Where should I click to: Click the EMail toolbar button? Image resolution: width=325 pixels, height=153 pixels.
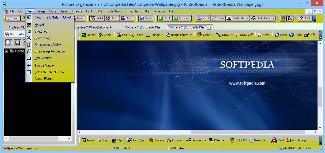point(218,18)
